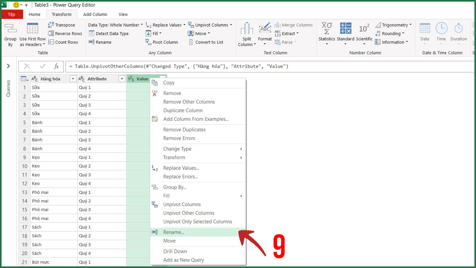
Task: Apply Reverse Rows
Action: [65, 33]
